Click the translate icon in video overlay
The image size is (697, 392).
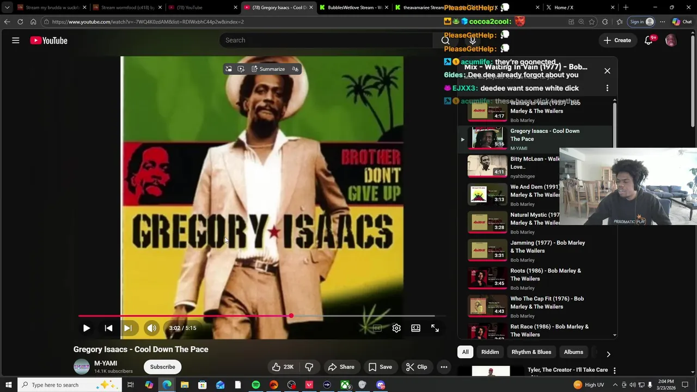point(295,69)
